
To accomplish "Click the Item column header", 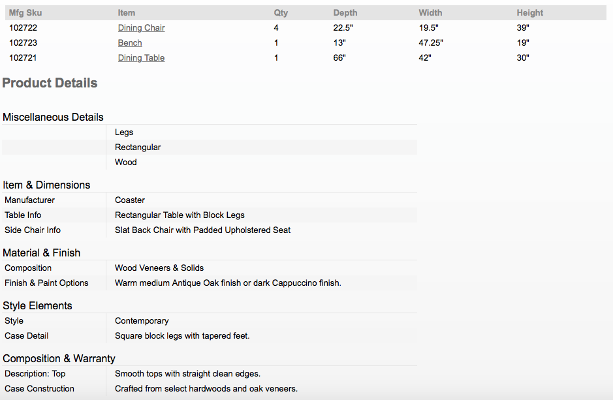I will coord(126,13).
